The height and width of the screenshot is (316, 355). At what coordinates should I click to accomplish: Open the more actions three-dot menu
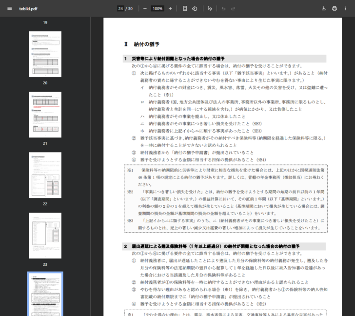pyautogui.click(x=345, y=9)
